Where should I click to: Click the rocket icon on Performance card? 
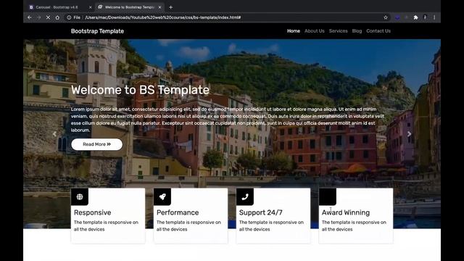162,196
